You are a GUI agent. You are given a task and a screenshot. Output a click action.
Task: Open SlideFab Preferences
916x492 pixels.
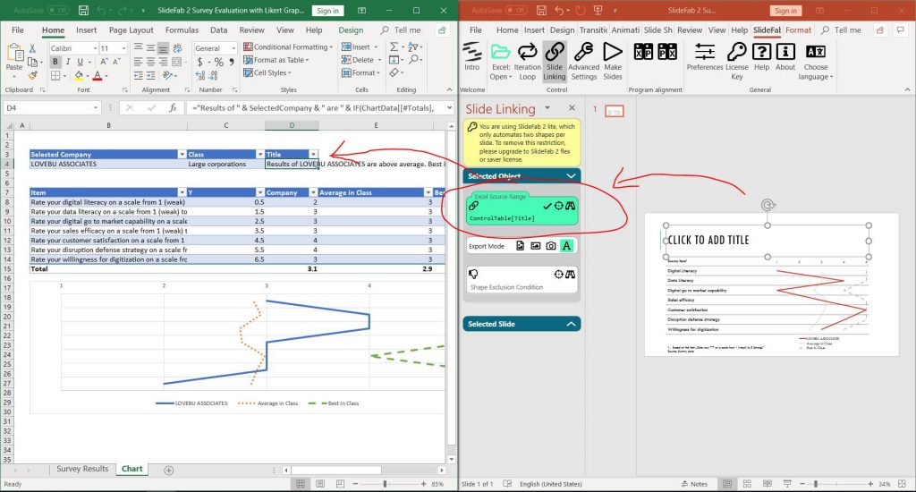(705, 56)
